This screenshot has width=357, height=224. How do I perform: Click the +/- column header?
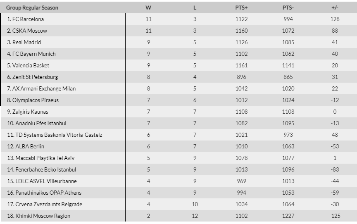335,8
